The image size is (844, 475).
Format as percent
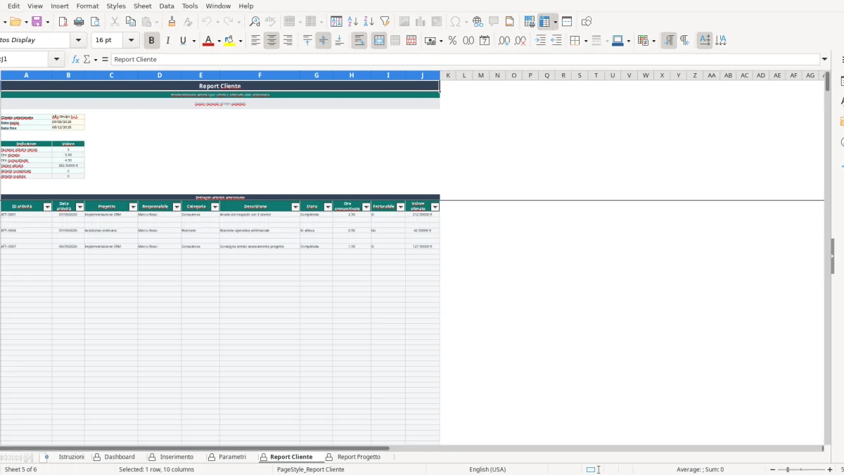pos(452,41)
